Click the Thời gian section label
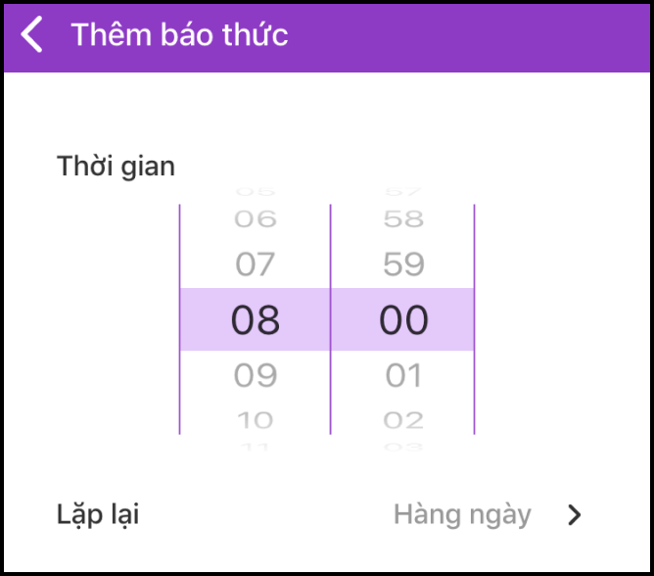 pos(116,166)
